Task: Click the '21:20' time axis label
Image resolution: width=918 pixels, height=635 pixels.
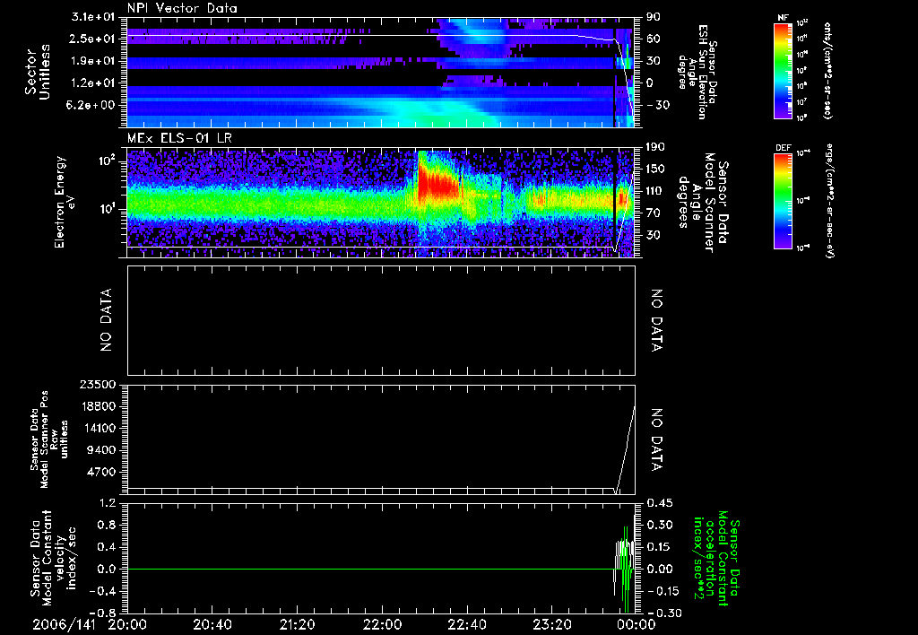Action: [297, 624]
